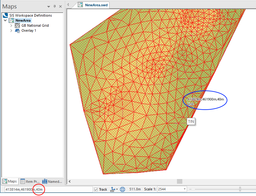Pin the Maps panel with auto-hide icon
The height and width of the screenshot is (196, 256).
coord(54,7)
